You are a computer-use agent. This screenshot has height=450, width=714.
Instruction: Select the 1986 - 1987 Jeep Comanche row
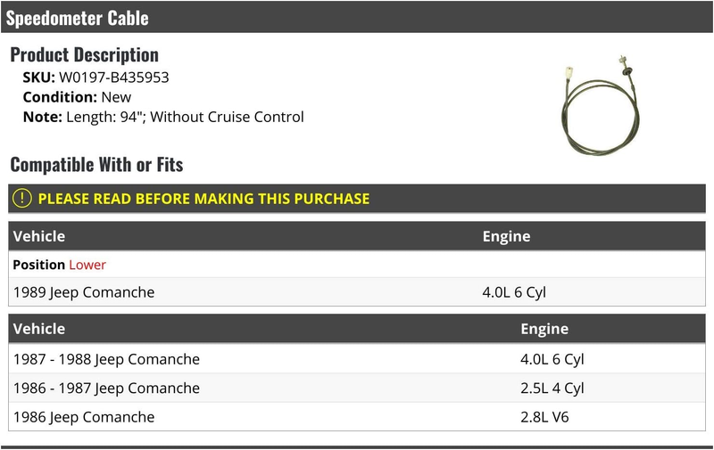[357, 389]
